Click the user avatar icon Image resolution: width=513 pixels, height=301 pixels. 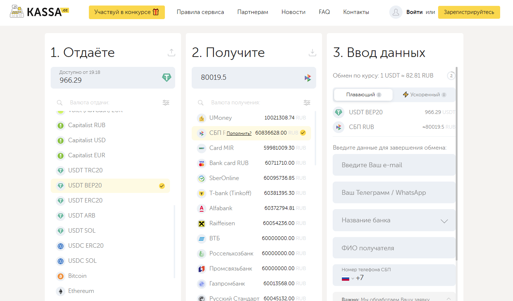pos(396,12)
